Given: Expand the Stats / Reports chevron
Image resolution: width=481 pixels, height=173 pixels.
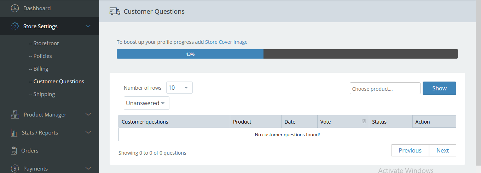Looking at the screenshot, I should pos(88,132).
